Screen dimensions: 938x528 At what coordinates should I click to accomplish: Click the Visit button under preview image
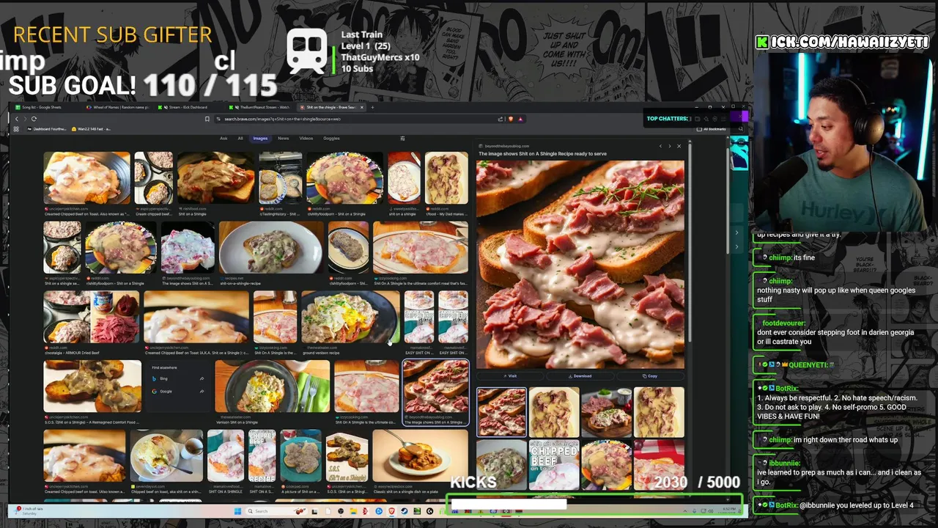point(512,376)
